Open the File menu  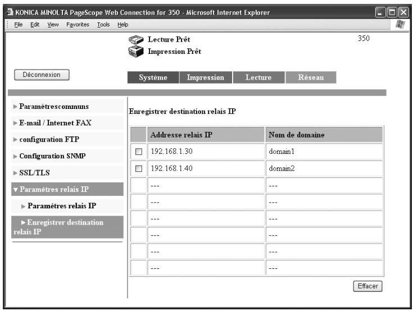click(x=18, y=25)
